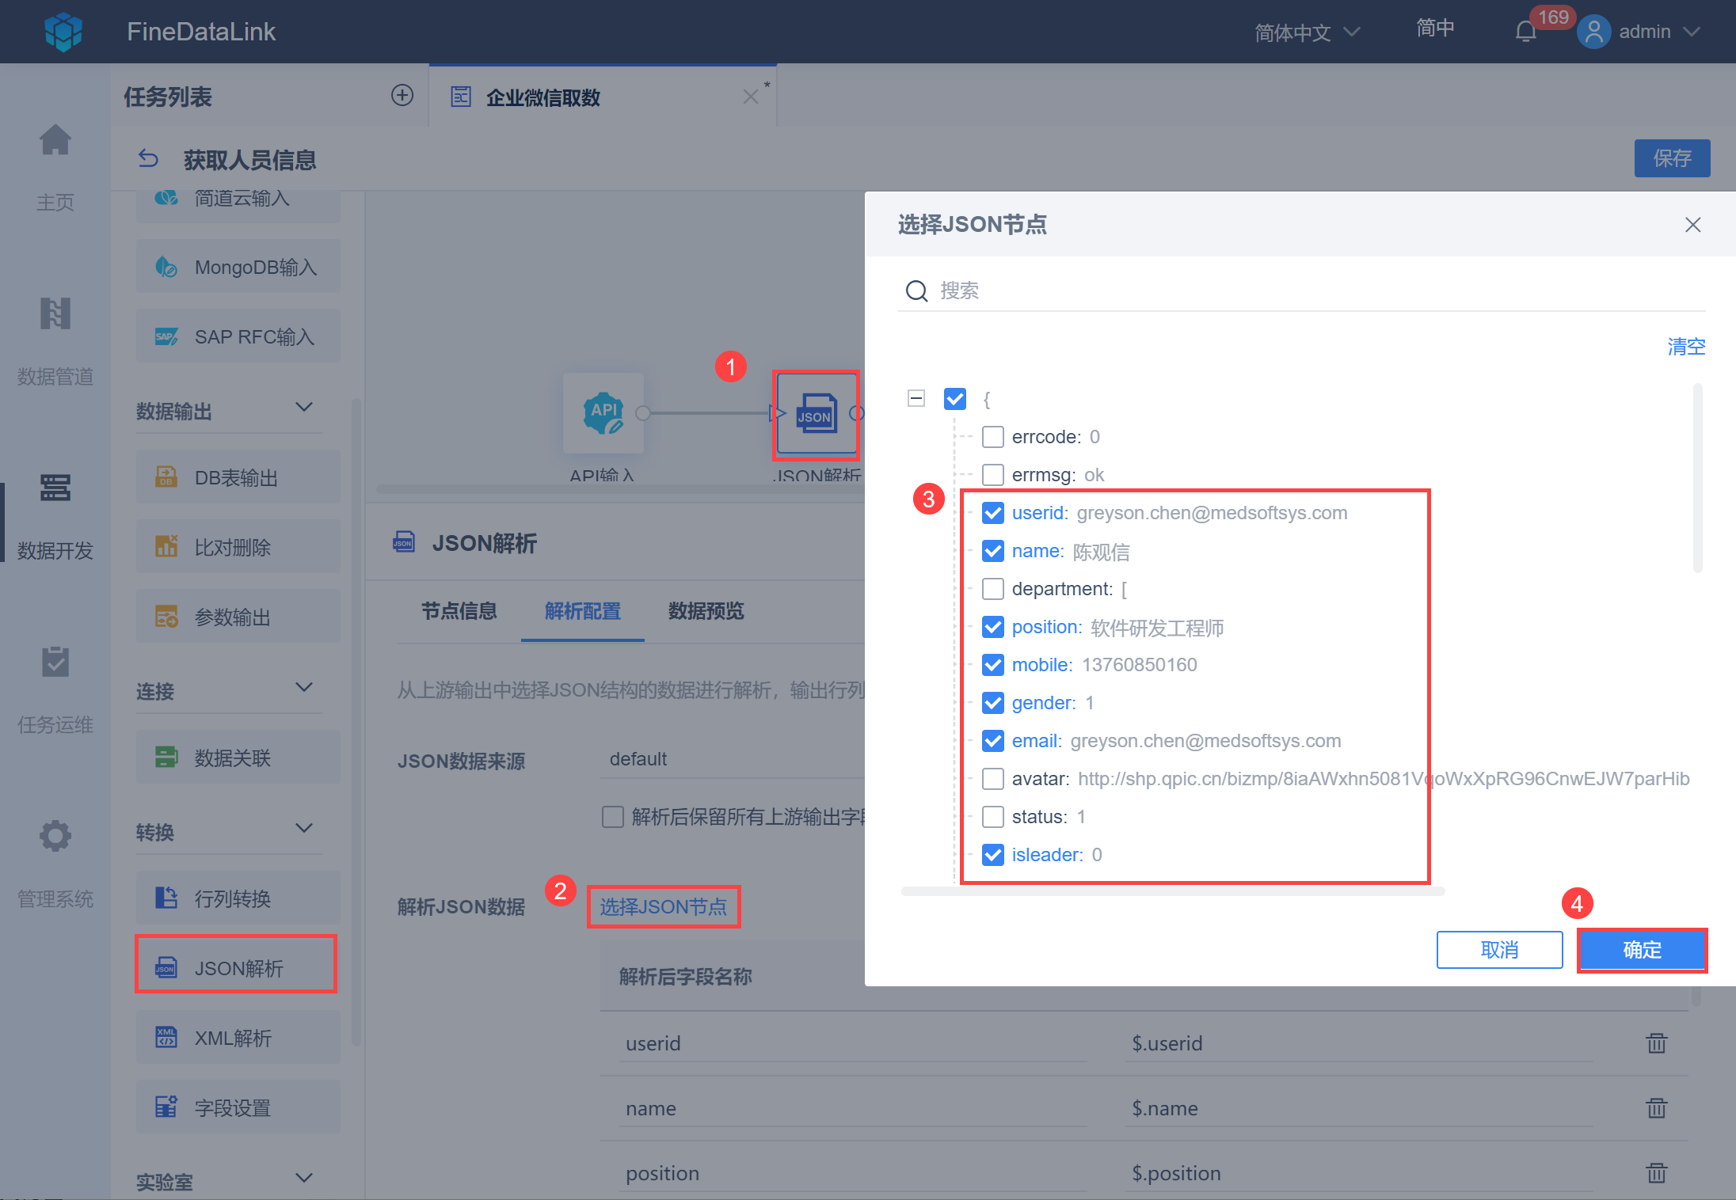This screenshot has height=1200, width=1736.
Task: Switch to the 数据预览 tab
Action: tap(706, 611)
